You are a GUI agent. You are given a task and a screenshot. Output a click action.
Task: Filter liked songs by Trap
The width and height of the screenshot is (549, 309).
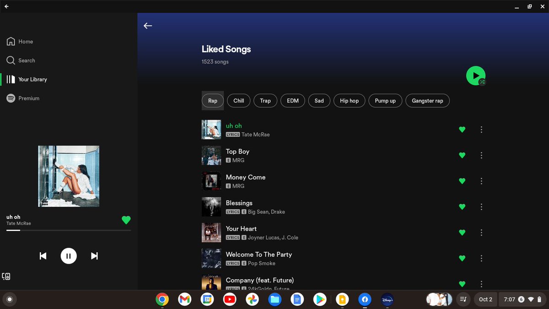point(265,101)
